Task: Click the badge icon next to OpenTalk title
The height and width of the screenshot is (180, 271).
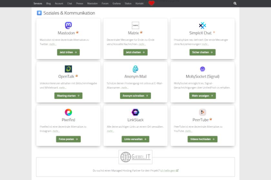Action: coord(76,76)
